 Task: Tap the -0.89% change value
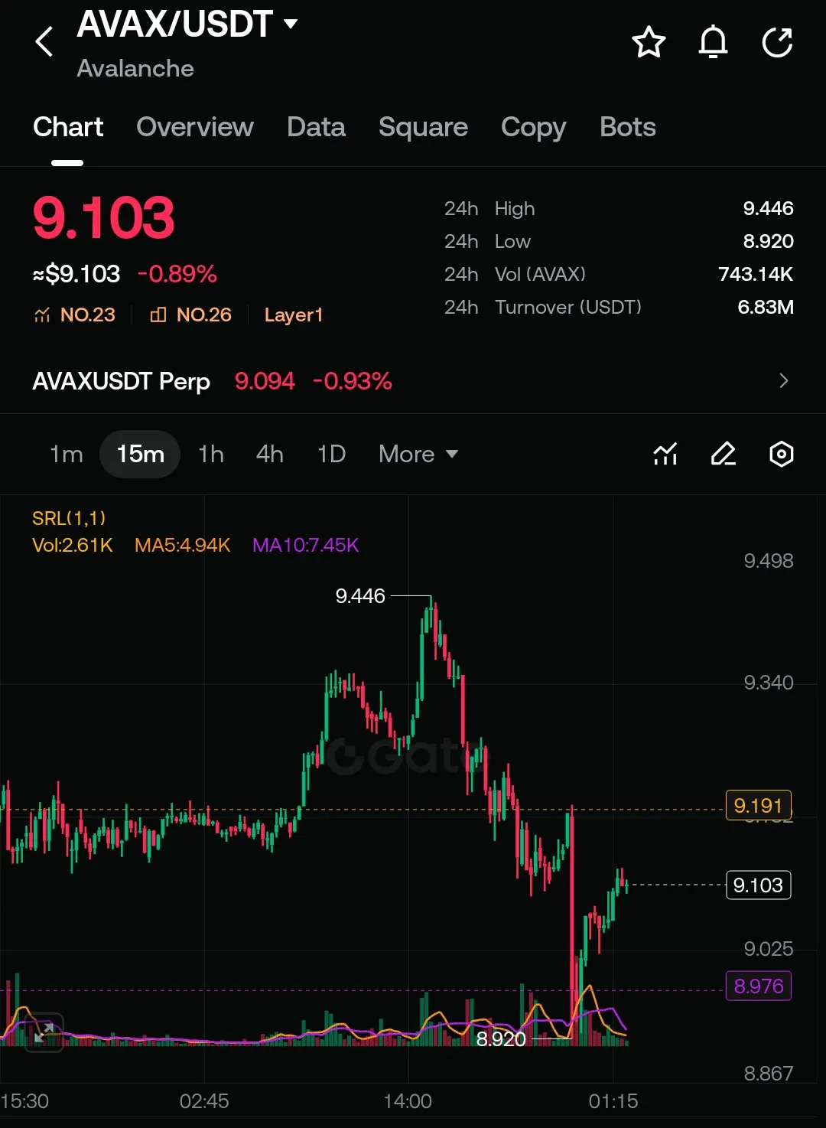click(177, 274)
